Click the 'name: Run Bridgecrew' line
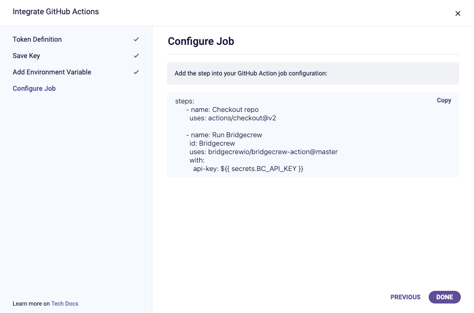 [x=224, y=135]
